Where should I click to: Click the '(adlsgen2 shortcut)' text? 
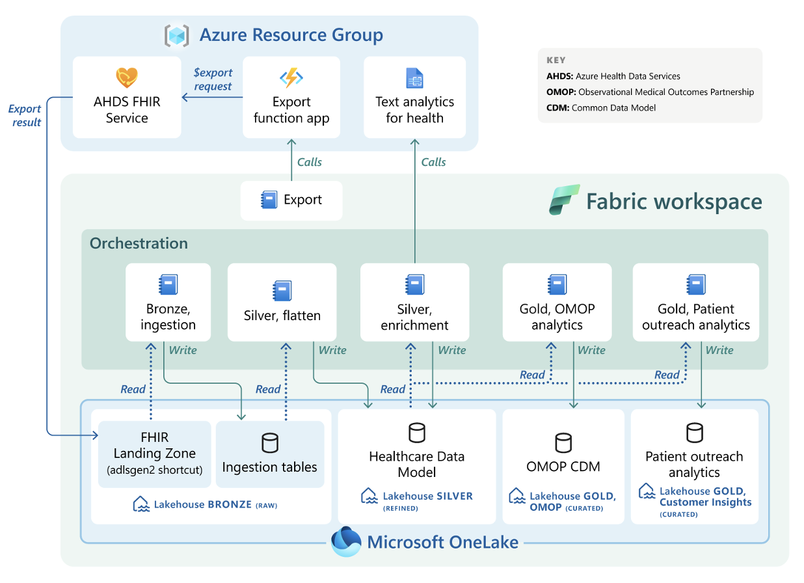coord(154,470)
